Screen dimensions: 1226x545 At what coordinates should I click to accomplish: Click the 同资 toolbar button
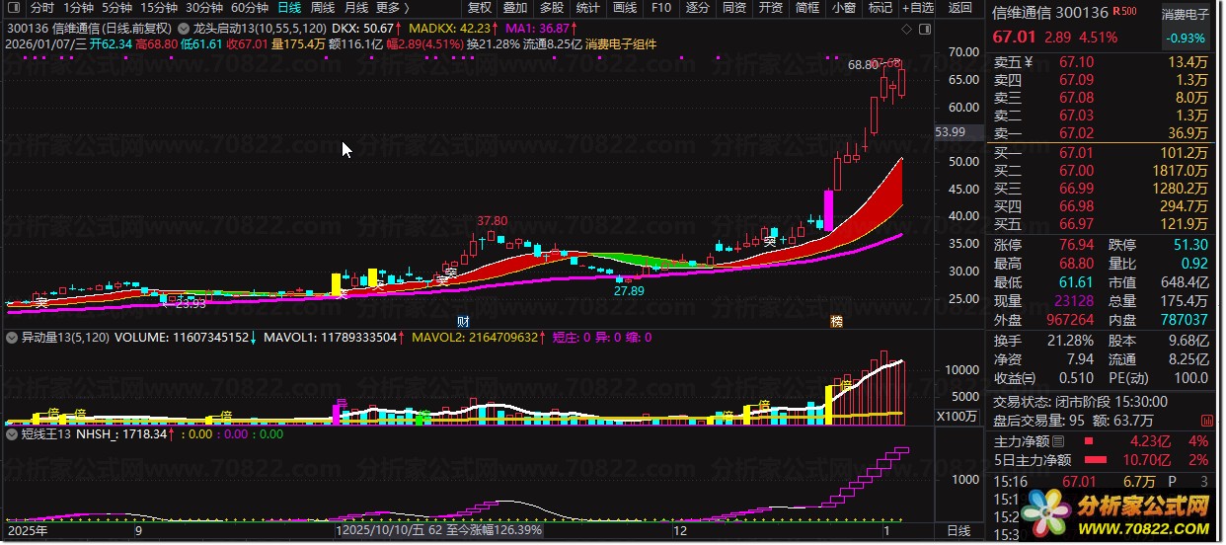coord(733,8)
